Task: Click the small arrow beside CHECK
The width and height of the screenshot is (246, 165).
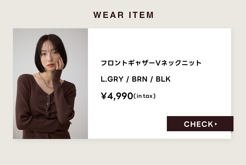Action: click(216, 124)
